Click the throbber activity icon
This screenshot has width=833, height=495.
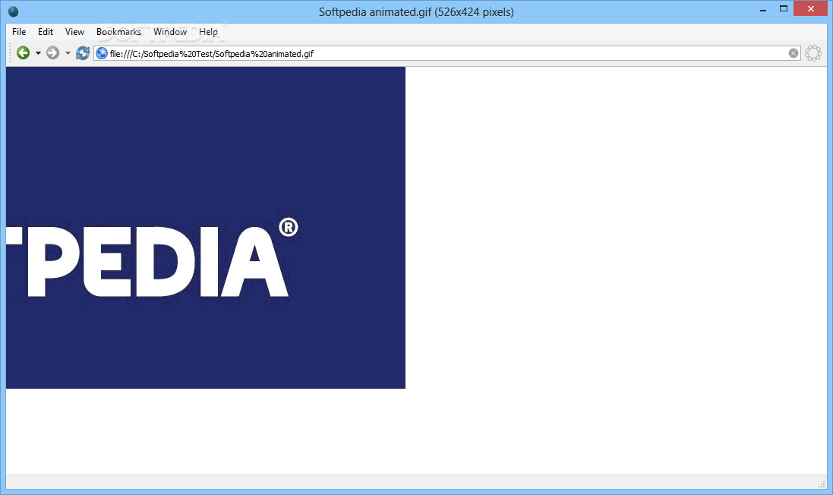(812, 53)
